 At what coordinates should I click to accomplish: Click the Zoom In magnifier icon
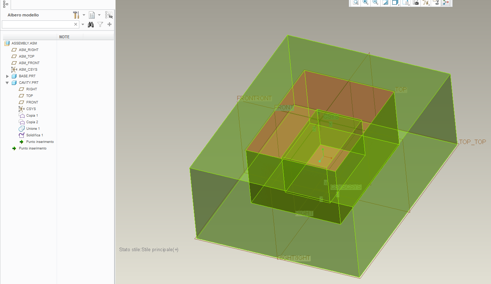[x=365, y=2]
